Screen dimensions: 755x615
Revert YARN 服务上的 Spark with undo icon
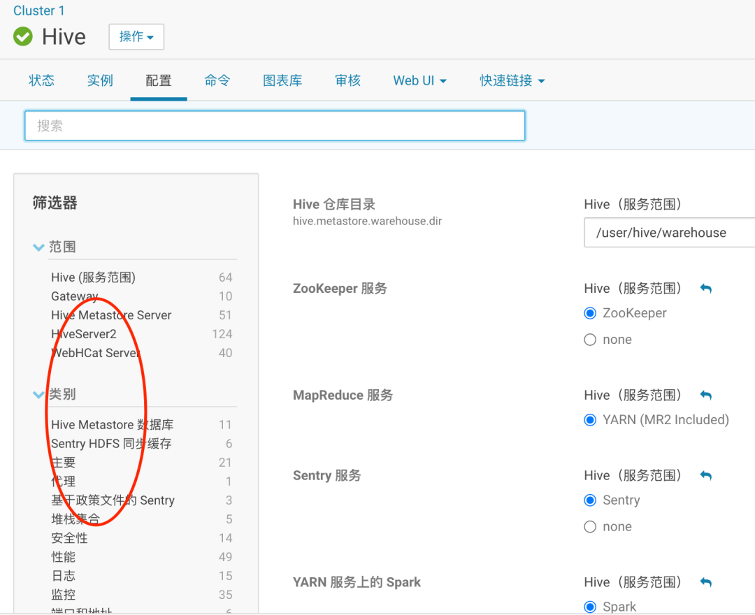click(706, 582)
